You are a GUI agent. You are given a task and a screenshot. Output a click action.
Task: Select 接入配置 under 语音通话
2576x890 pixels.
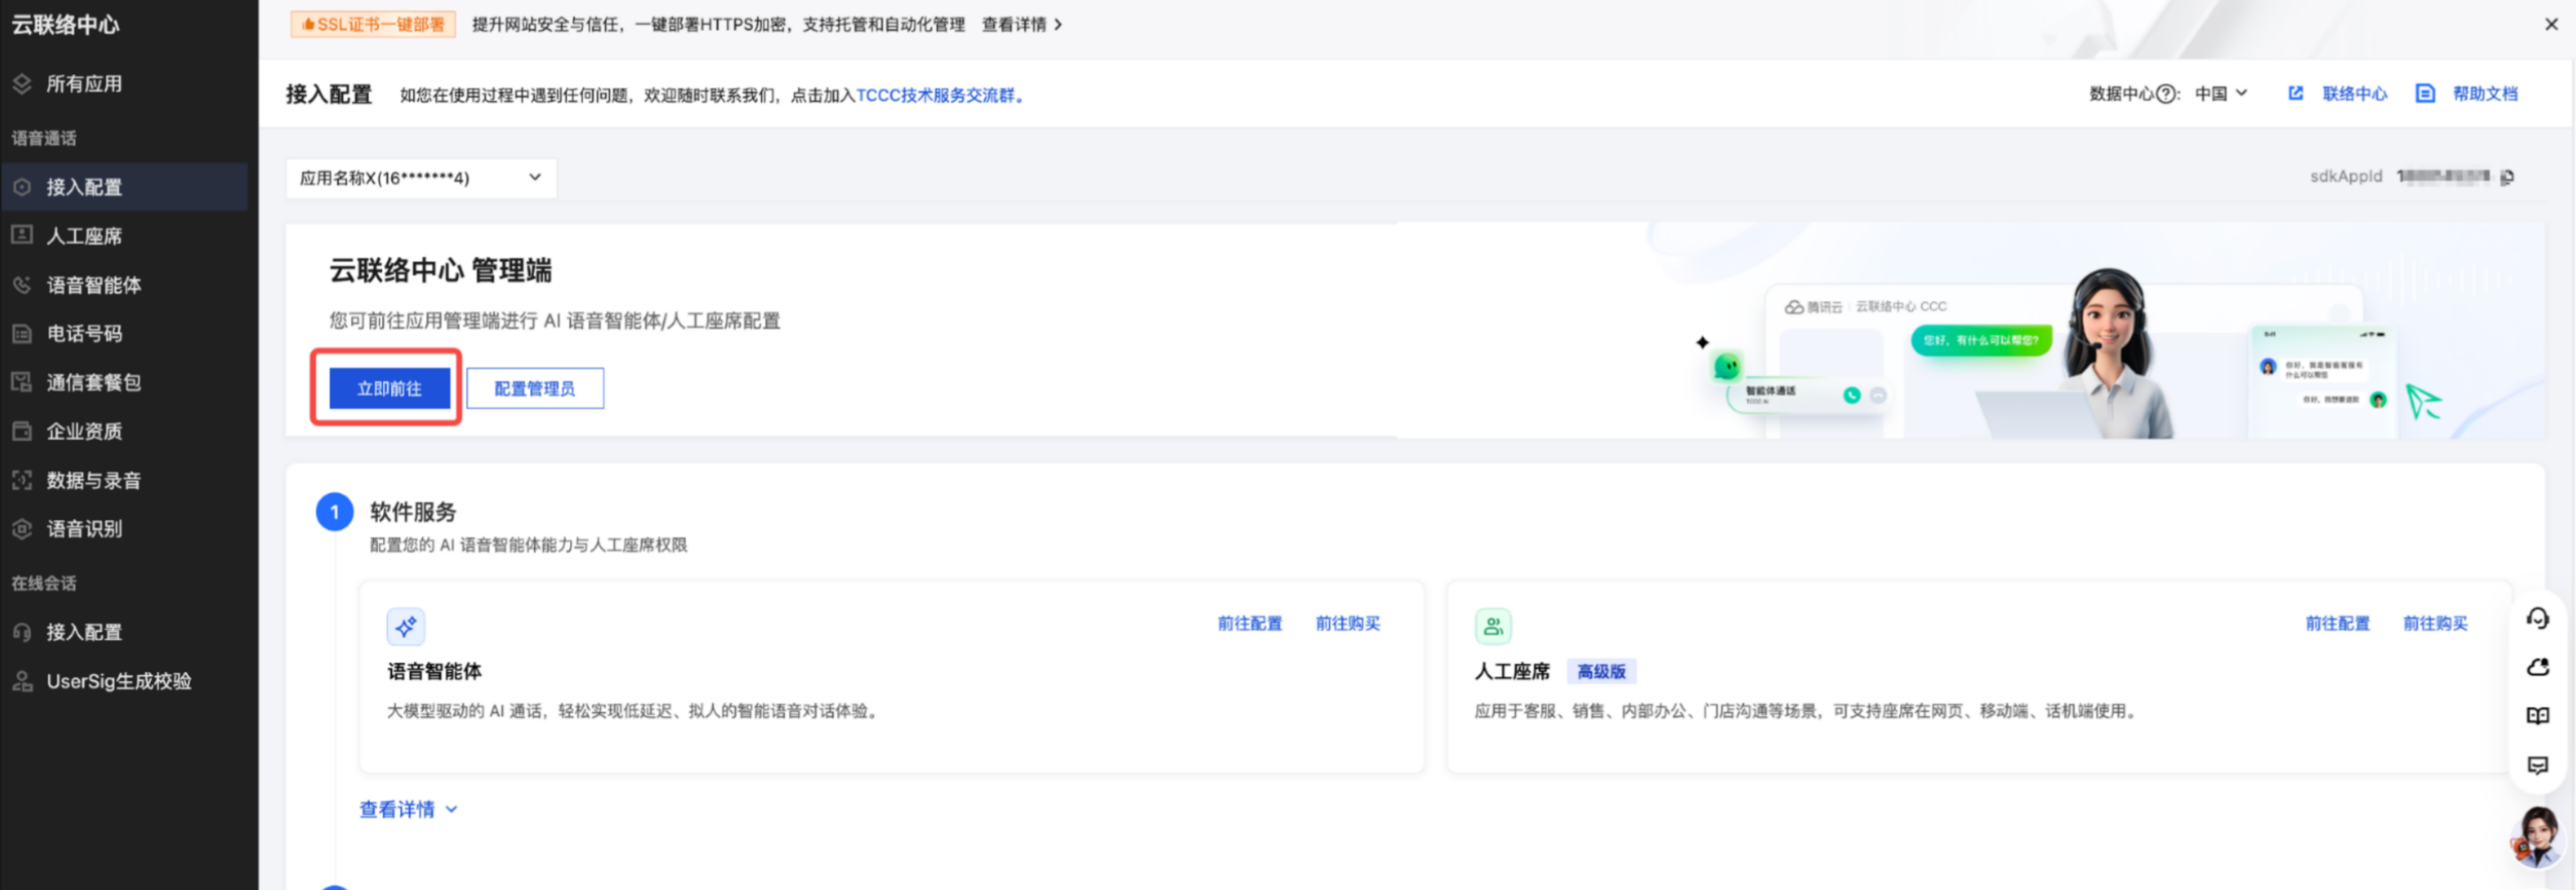pyautogui.click(x=124, y=187)
